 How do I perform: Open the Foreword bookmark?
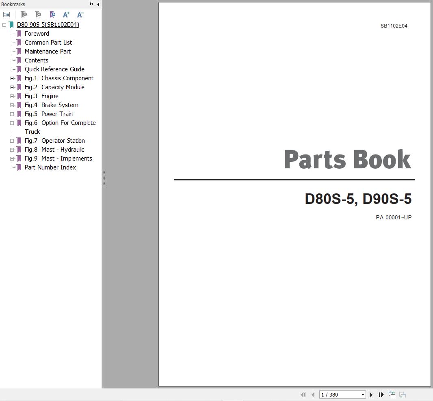coord(37,34)
